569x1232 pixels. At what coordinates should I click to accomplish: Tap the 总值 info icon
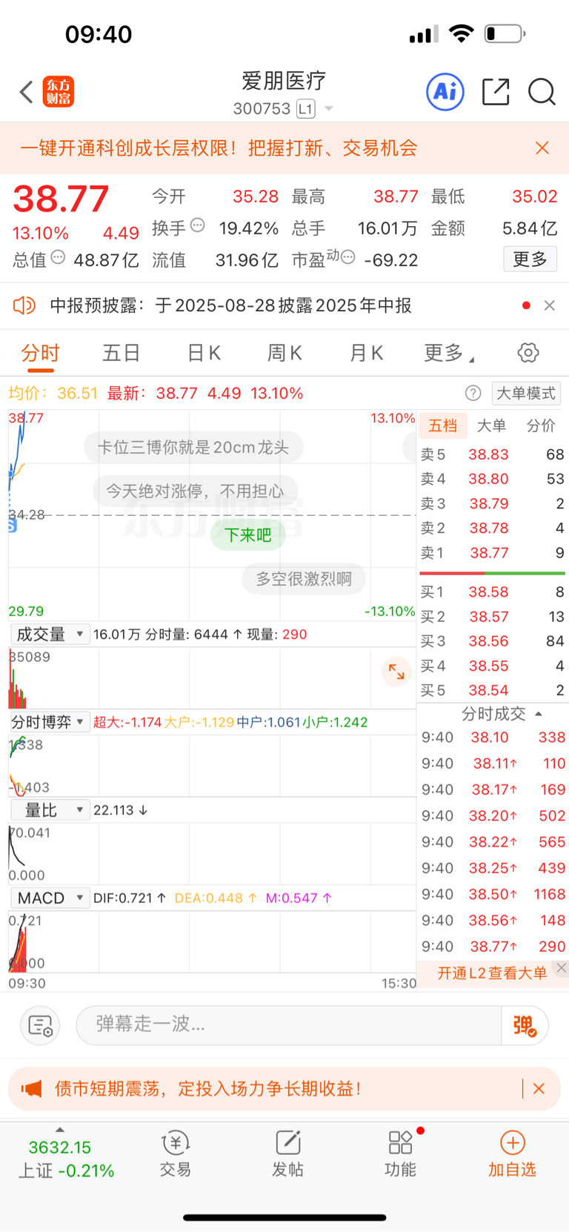pyautogui.click(x=58, y=257)
